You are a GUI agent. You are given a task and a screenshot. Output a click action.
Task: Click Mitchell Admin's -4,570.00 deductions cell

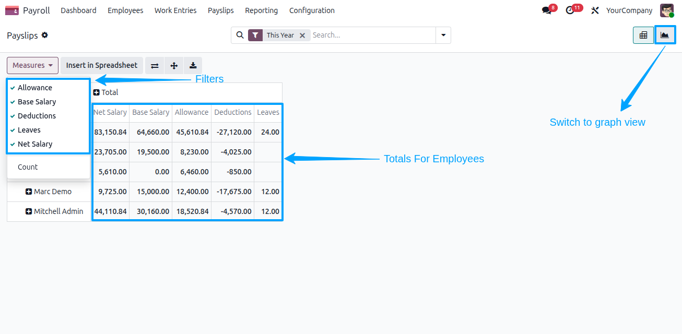pos(233,211)
